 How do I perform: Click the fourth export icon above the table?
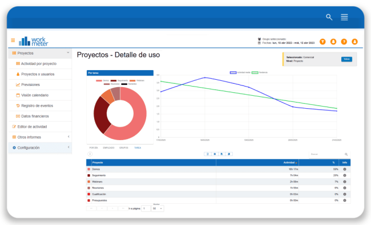(229, 154)
